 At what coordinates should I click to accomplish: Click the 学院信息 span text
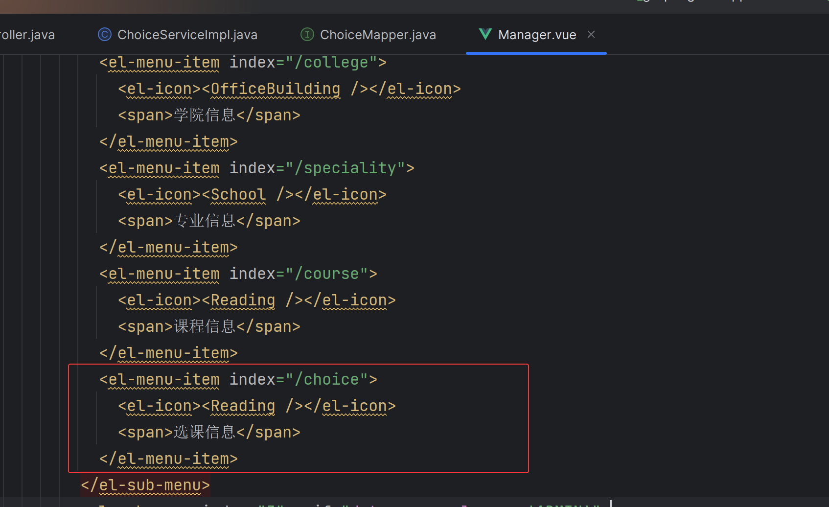tap(205, 115)
